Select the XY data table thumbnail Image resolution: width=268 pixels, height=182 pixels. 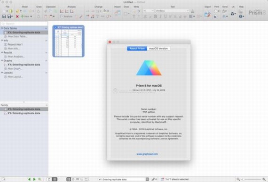click(68, 41)
